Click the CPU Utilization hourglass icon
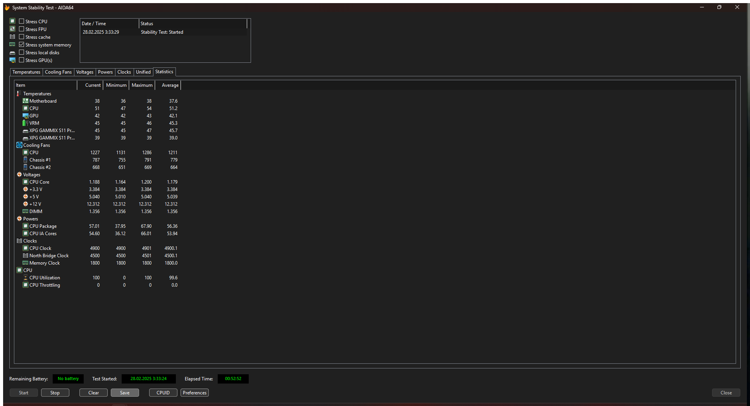The image size is (750, 406). [x=26, y=277]
